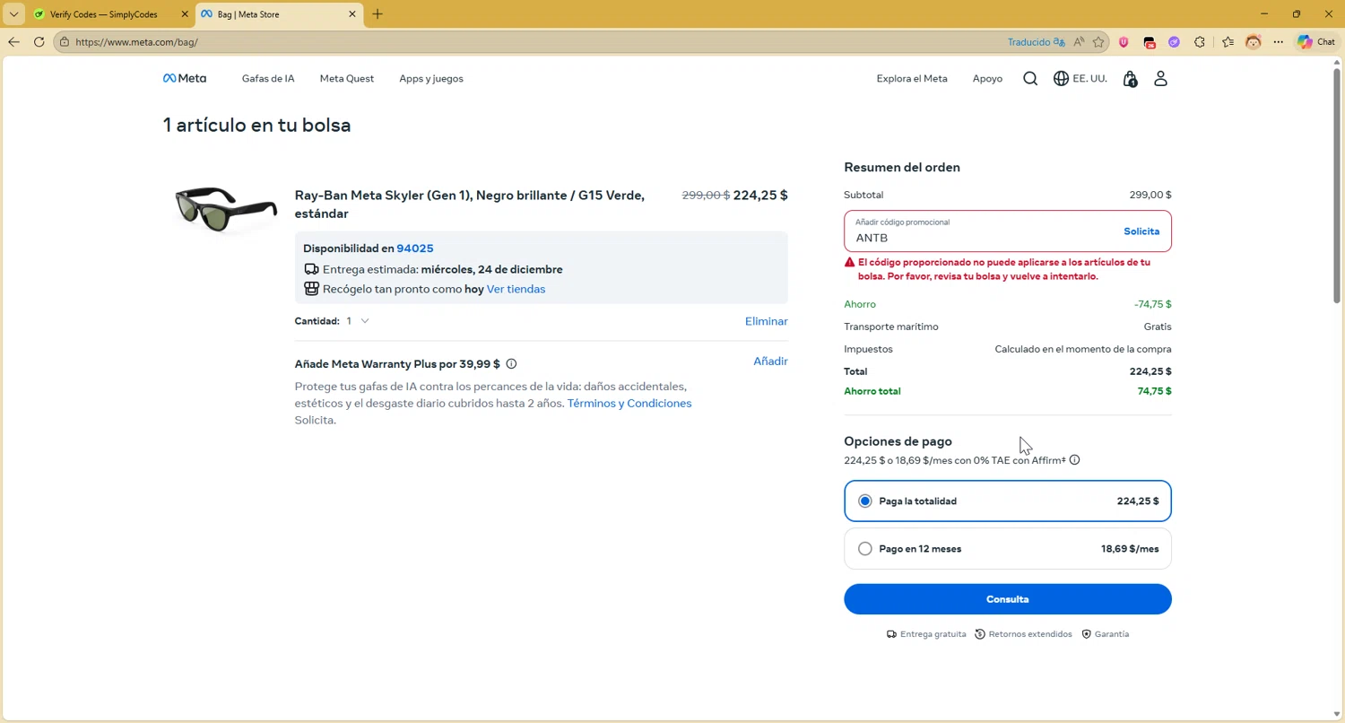Click the browser address bar URL
1345x723 pixels.
click(x=136, y=41)
